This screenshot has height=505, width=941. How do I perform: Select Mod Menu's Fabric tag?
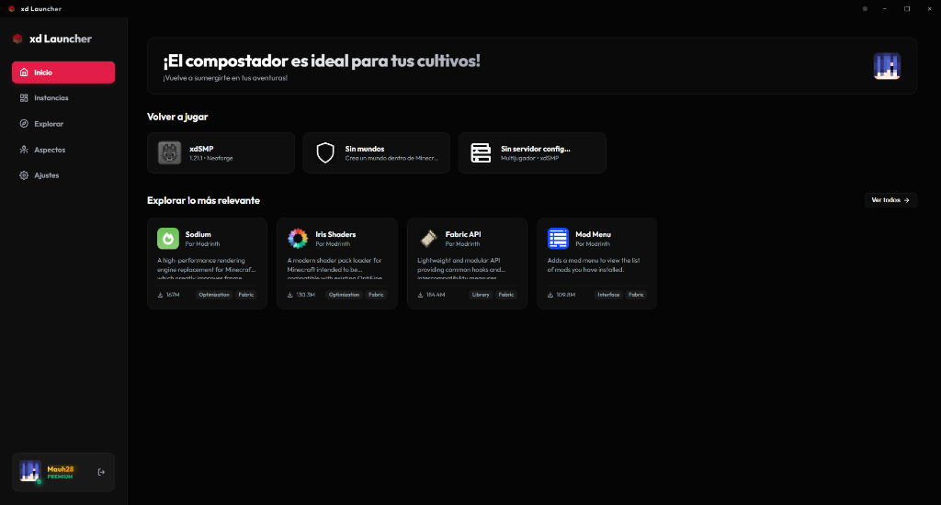(x=636, y=295)
